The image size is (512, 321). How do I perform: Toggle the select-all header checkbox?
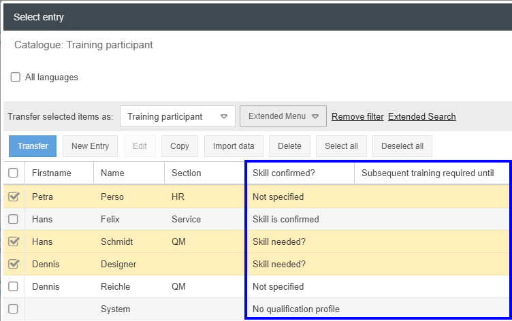coord(13,173)
